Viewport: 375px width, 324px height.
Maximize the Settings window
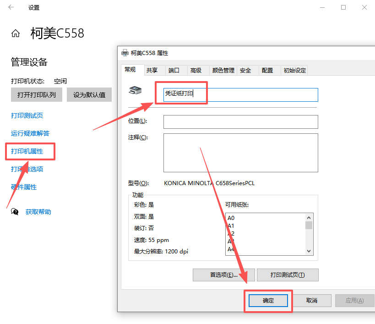point(343,7)
